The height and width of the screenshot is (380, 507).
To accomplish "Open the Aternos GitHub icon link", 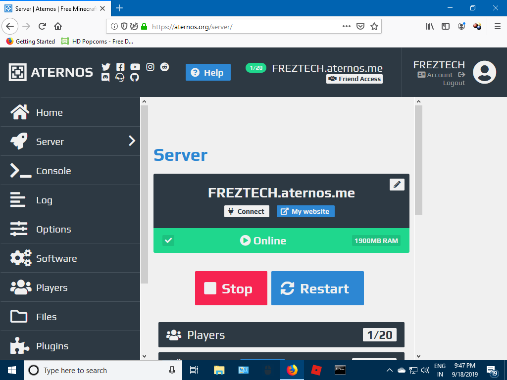I will point(135,77).
